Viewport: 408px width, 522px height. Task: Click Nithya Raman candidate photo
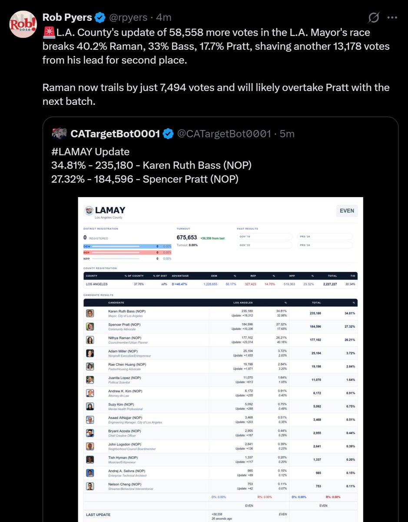pos(90,340)
